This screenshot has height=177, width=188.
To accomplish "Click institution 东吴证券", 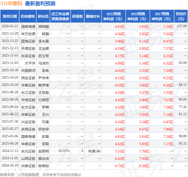I will tap(28, 56).
